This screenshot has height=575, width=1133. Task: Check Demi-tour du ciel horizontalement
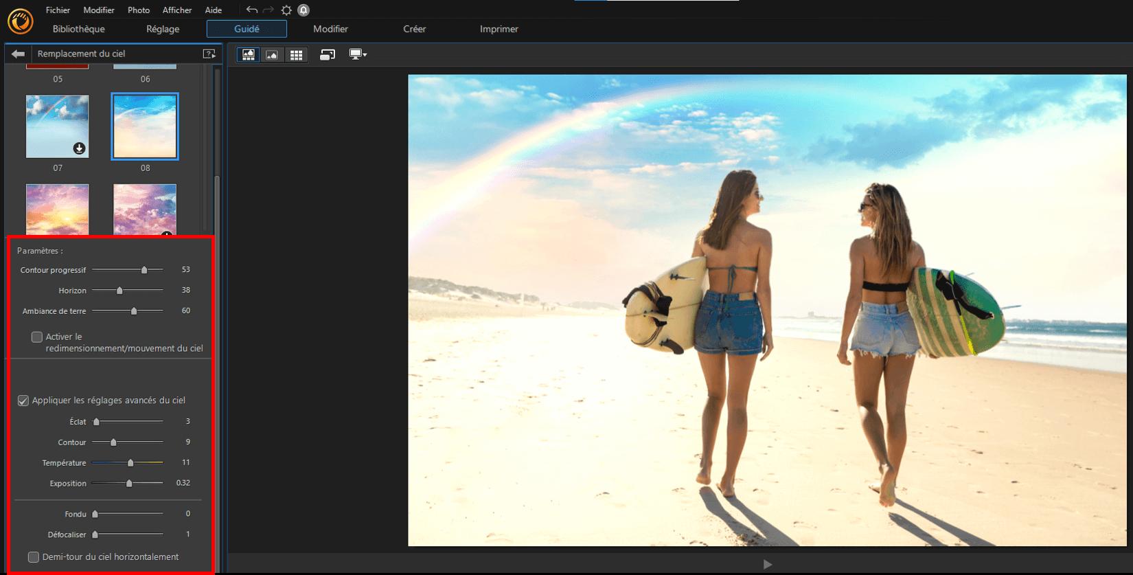coord(33,557)
